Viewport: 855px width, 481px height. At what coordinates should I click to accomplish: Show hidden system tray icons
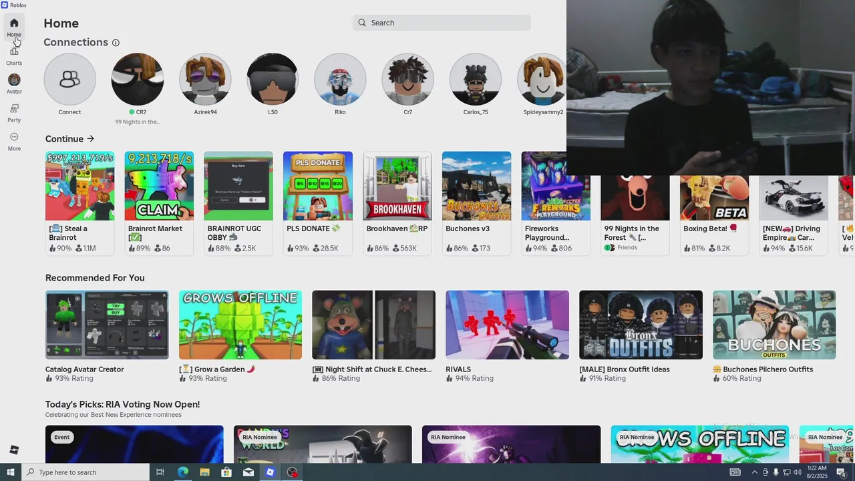click(755, 472)
